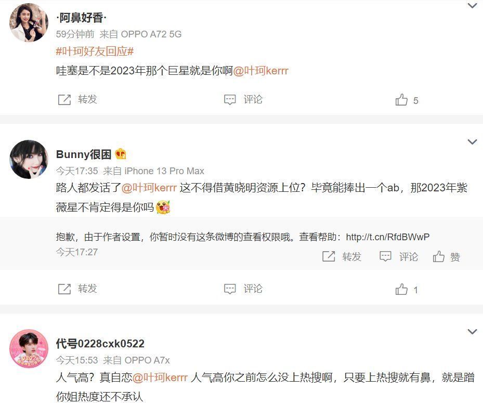Expand options chevron on 代号0228cxk0522 post
The height and width of the screenshot is (403, 483).
click(x=472, y=332)
